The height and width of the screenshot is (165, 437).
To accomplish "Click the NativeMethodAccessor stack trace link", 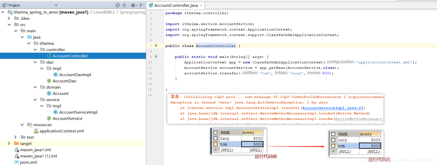I will pos(359,119).
